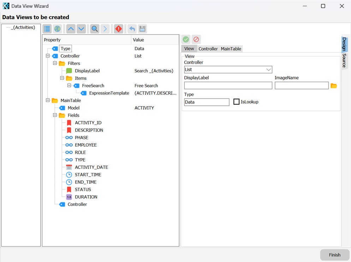Open the ImageName folder browse icon
Viewport: 351px width, 262px height.
point(334,86)
